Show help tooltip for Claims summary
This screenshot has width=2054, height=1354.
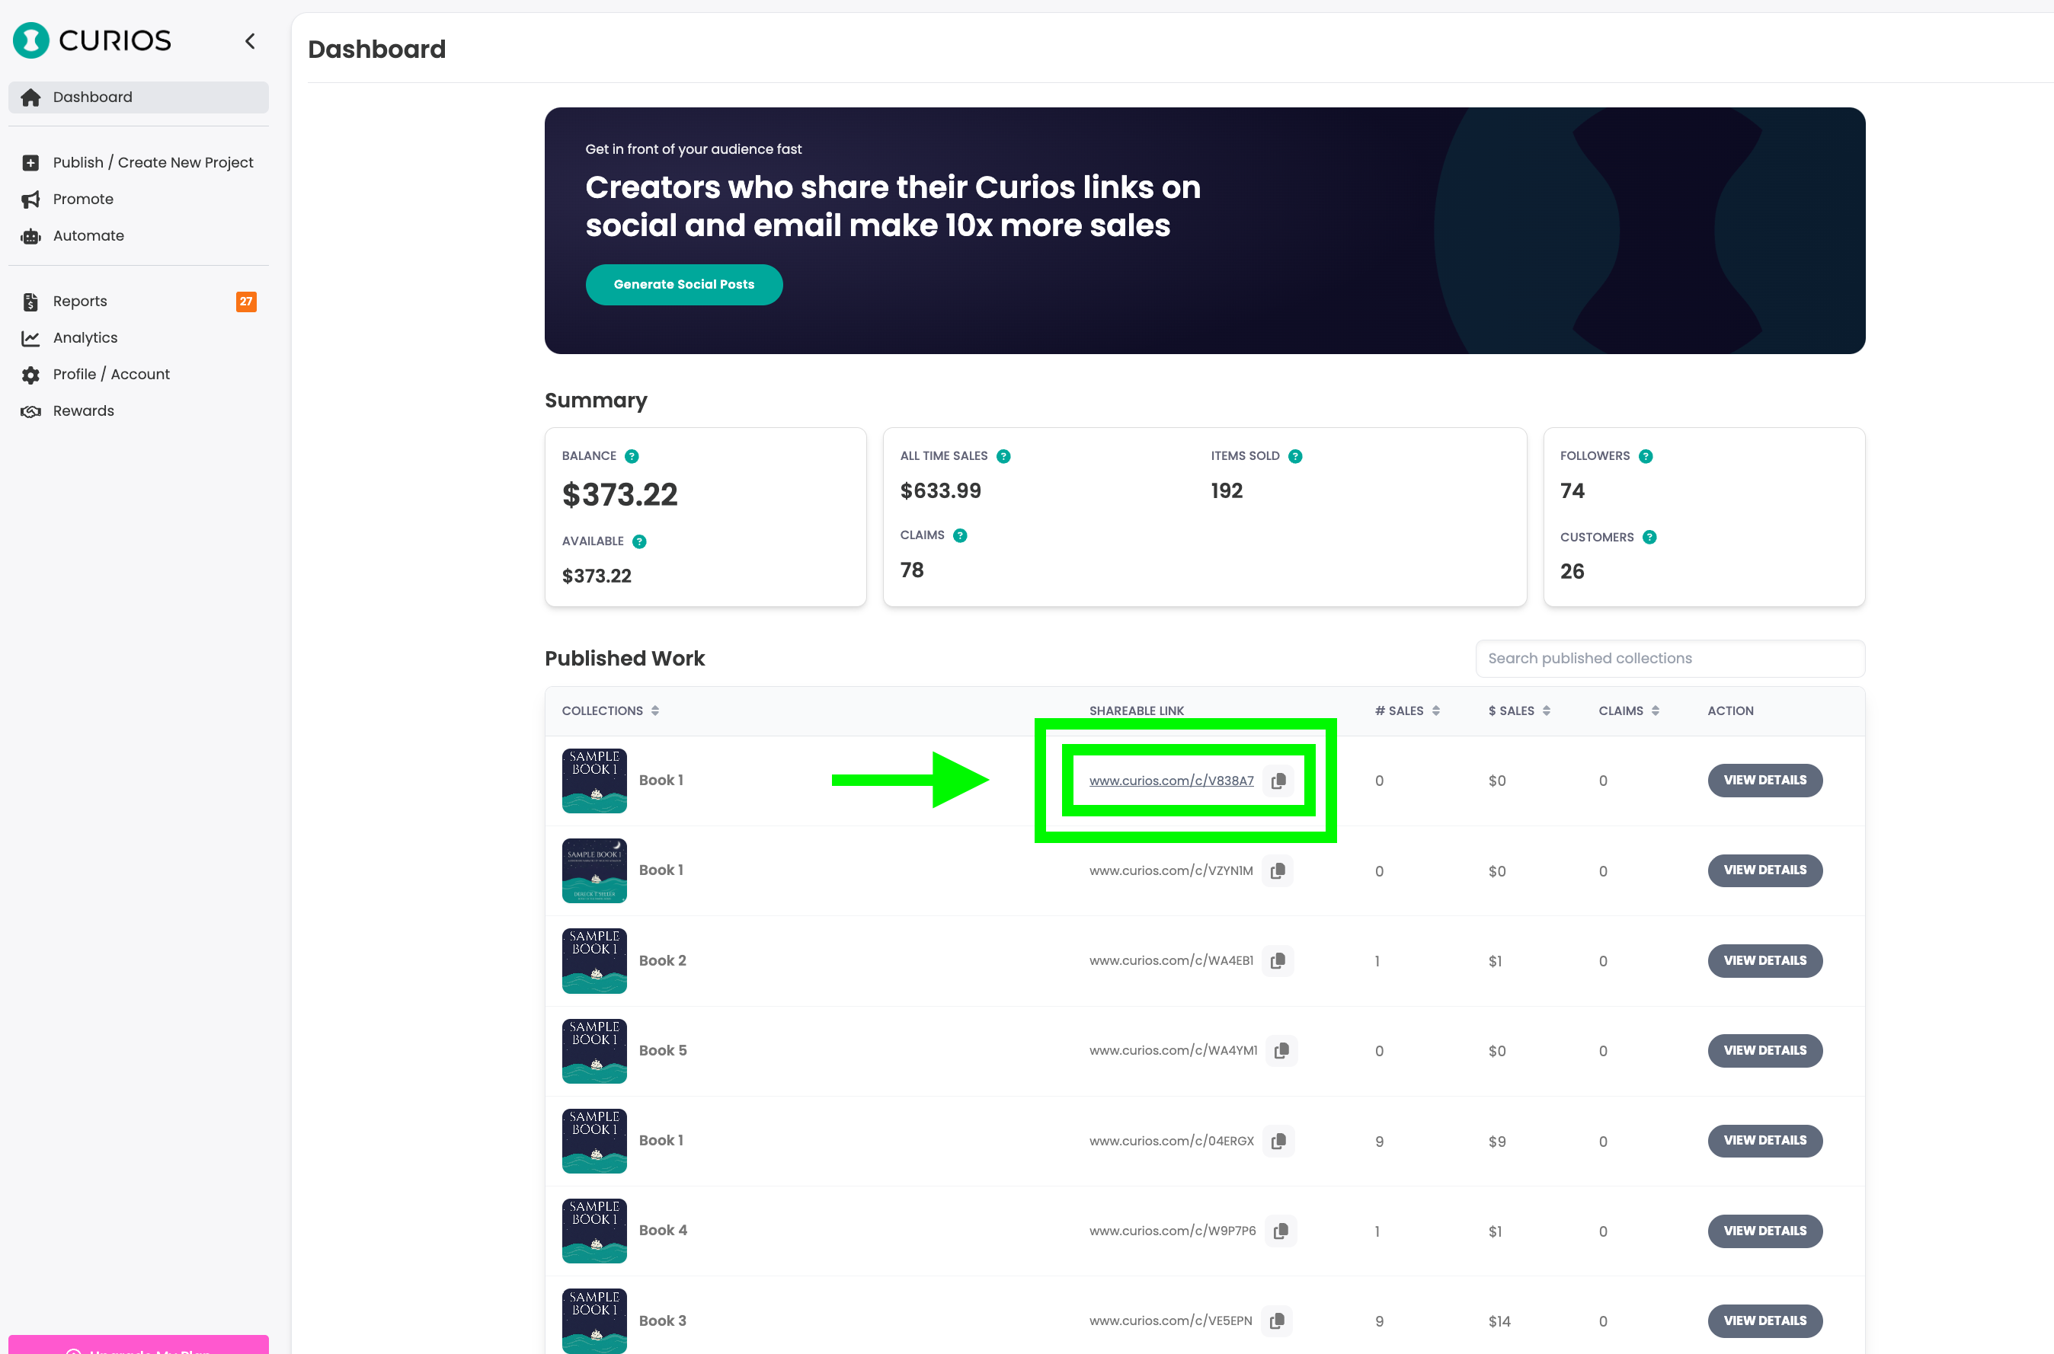[961, 535]
